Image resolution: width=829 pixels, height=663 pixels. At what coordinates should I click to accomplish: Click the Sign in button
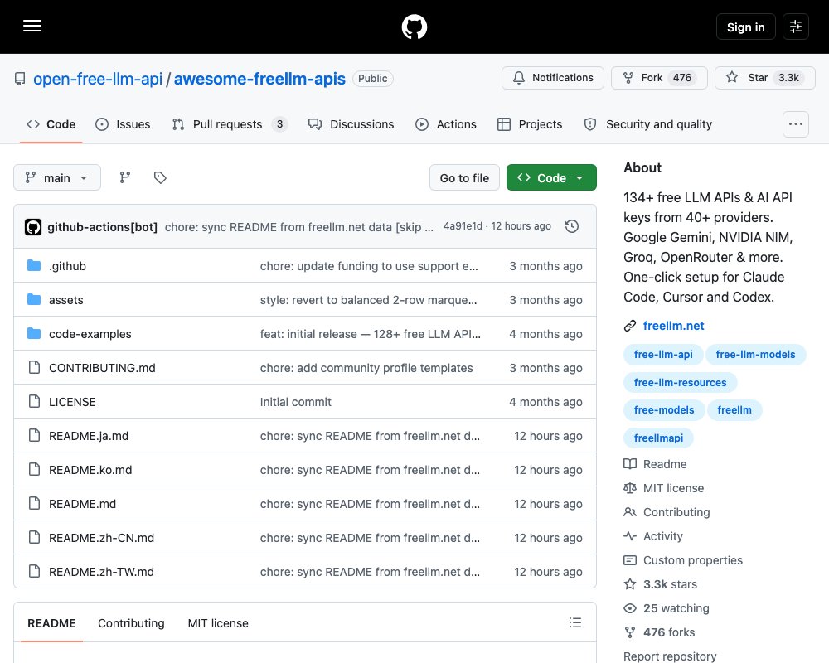pos(745,27)
